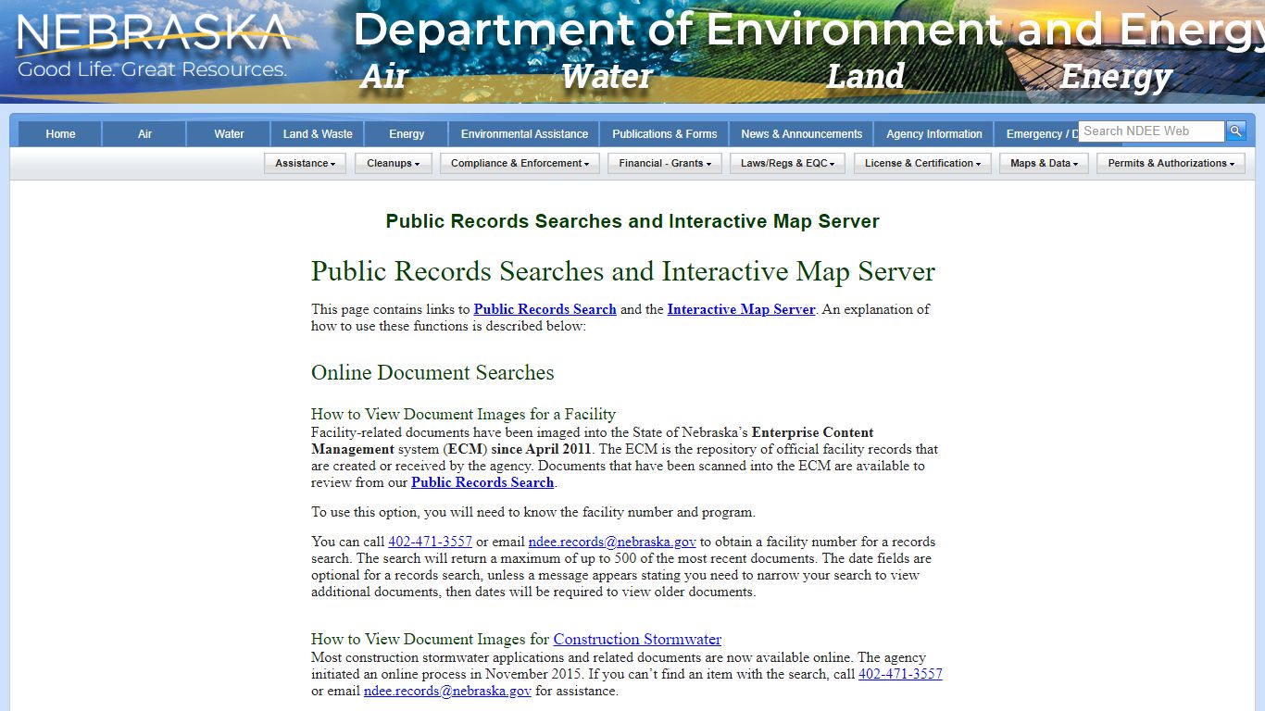Open the Energy menu tab
Viewport: 1265px width, 711px height.
[407, 134]
